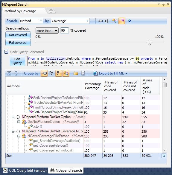This screenshot has height=175, width=172.
Task: Click the results scrollbar up arrow
Action: pyautogui.click(x=165, y=80)
